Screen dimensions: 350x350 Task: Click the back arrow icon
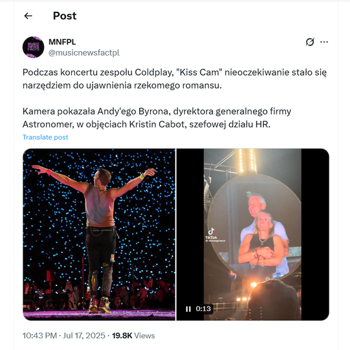28,16
